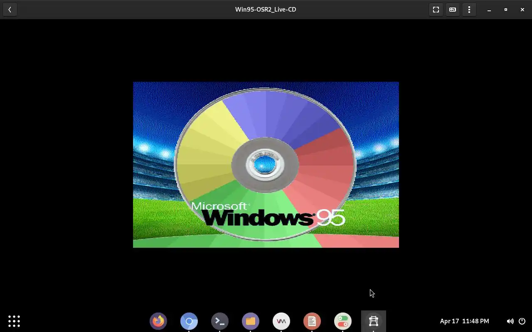This screenshot has height=332, width=532.
Task: Click inside the Windows 95 boot display
Action: click(266, 165)
